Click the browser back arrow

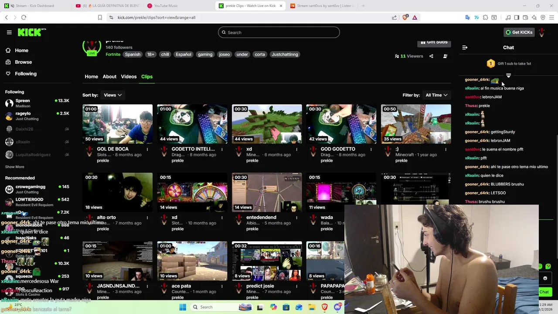point(6,17)
